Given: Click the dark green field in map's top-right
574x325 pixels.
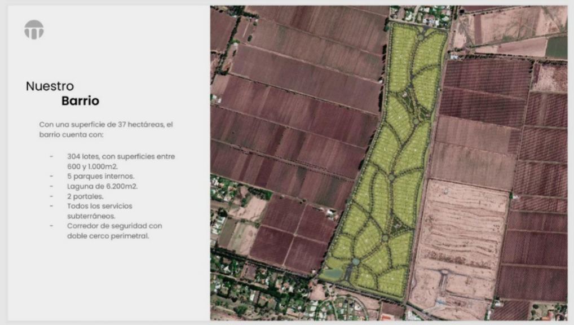Looking at the screenshot, I should tap(556, 47).
